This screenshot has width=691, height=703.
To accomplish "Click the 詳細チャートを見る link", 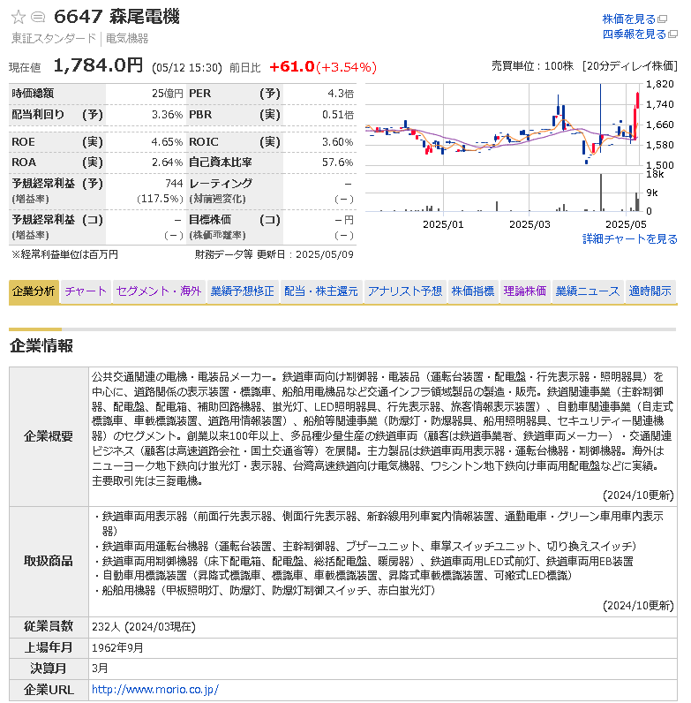I will click(629, 239).
